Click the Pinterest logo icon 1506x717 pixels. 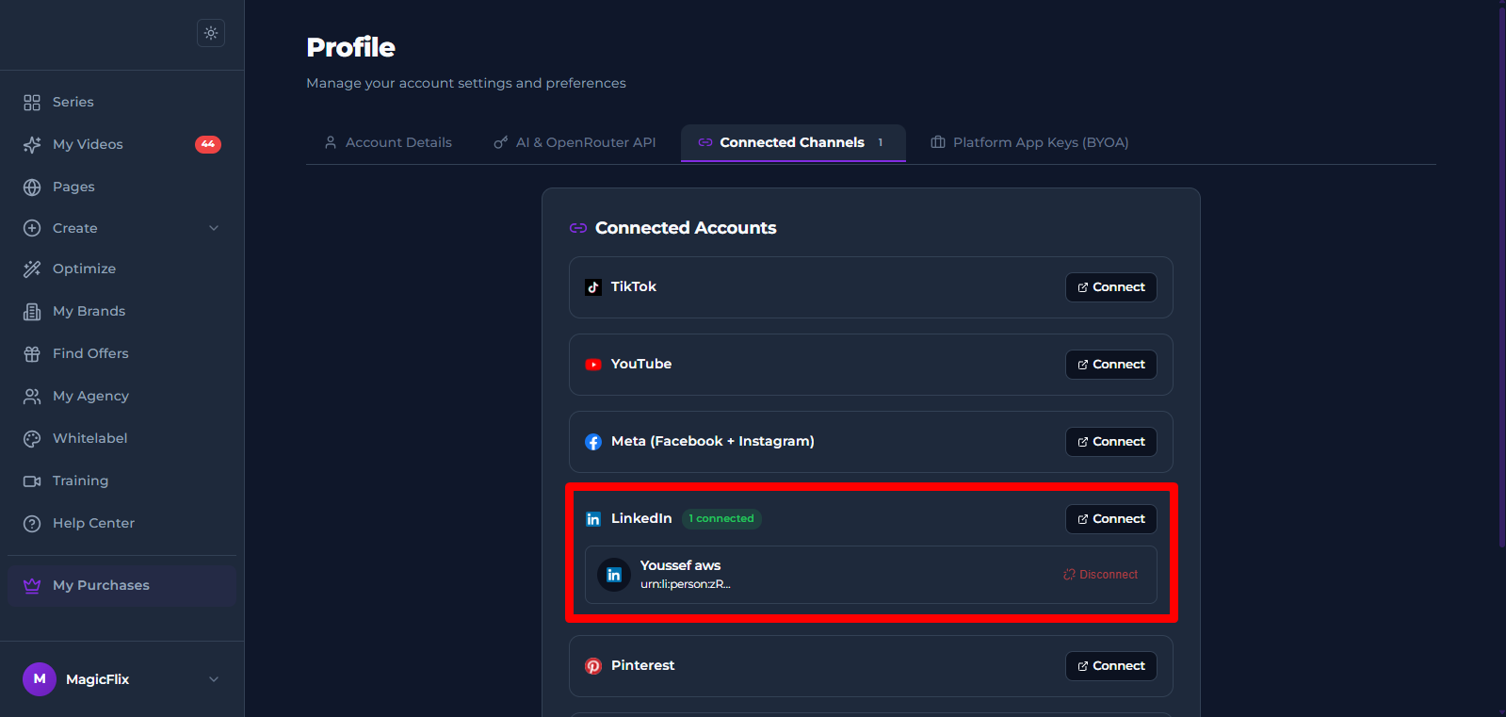[593, 666]
